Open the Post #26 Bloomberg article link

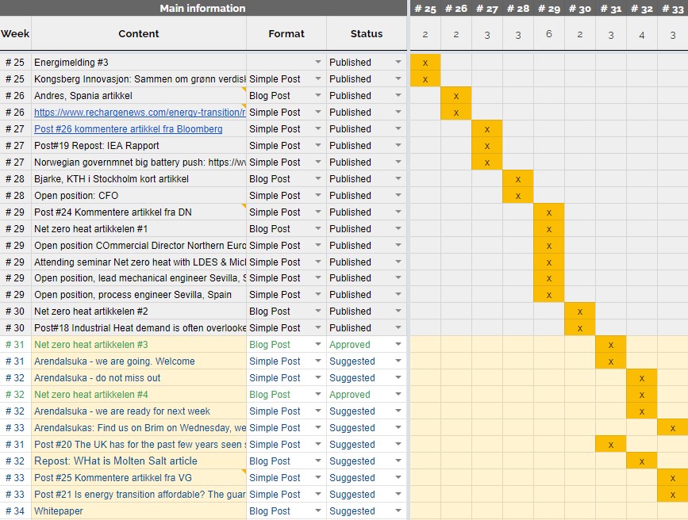click(128, 129)
